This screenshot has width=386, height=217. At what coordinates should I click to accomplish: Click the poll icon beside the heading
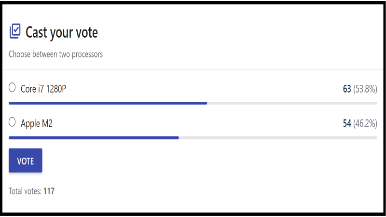coord(15,32)
